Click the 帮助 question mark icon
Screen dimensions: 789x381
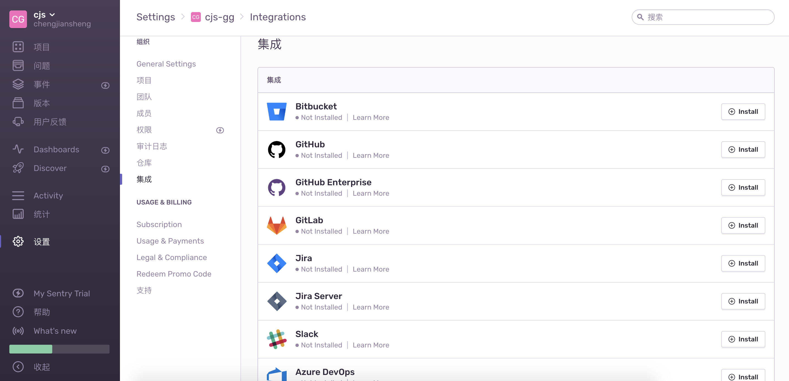18,311
